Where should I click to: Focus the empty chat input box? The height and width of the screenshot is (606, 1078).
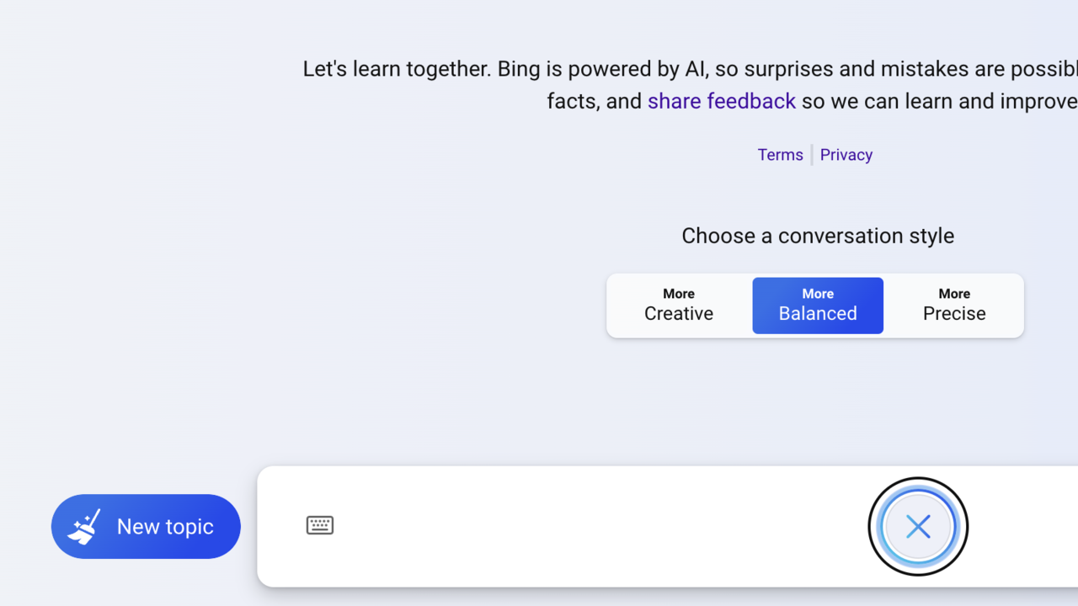click(590, 527)
